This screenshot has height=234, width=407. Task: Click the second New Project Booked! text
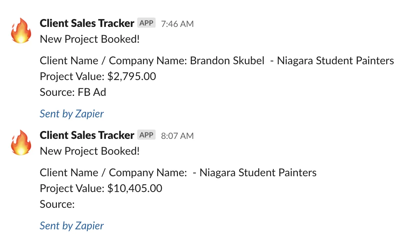pyautogui.click(x=90, y=151)
